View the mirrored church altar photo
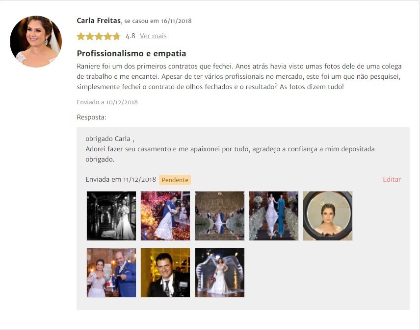 point(219,216)
